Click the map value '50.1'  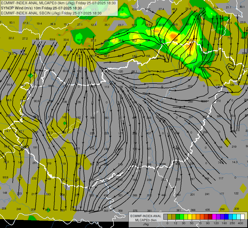(12, 23)
